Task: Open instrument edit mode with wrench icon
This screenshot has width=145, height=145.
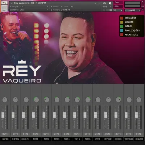Action: coord(4,3)
